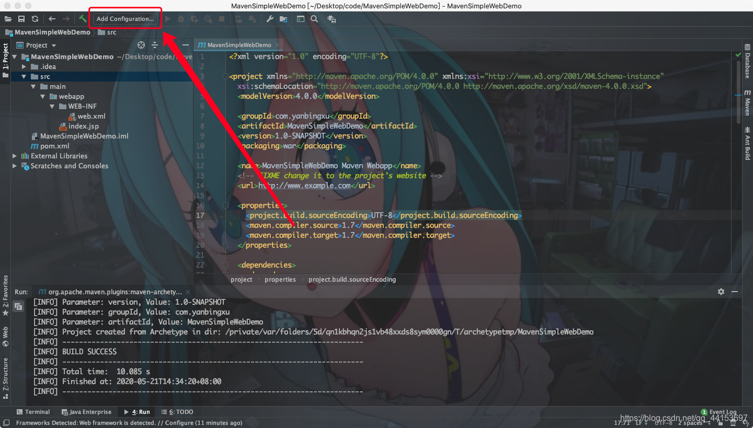Image resolution: width=753 pixels, height=428 pixels.
Task: Click the Synchronize refresh toolbar icon
Action: (35, 19)
